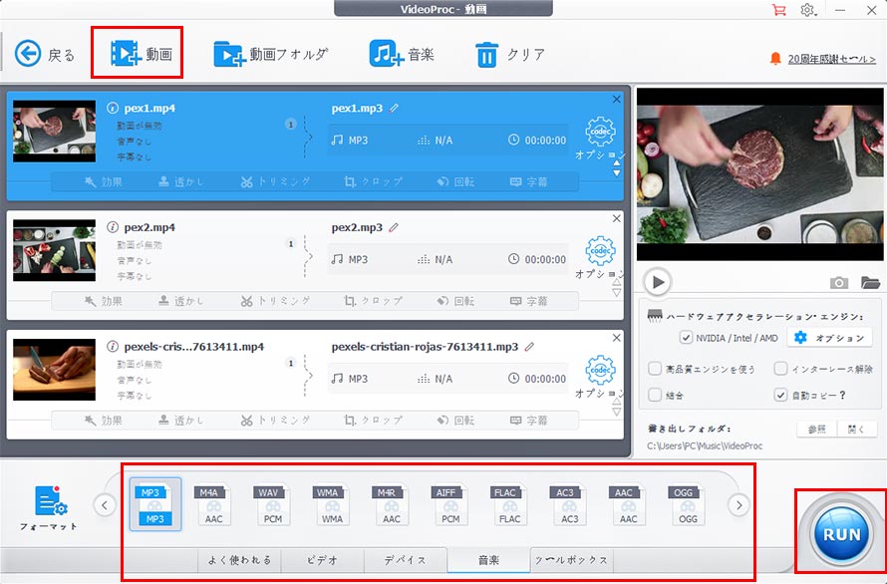This screenshot has width=887, height=584.
Task: Take a snapshot with camera icon
Action: 839,282
